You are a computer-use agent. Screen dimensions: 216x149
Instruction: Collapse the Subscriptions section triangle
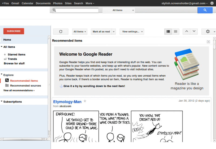click(x=2, y=101)
